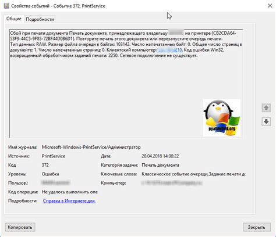Image resolution: width=276 pixels, height=237 pixels.
Task: Click the Ключевые слова label
Action: click(x=119, y=174)
